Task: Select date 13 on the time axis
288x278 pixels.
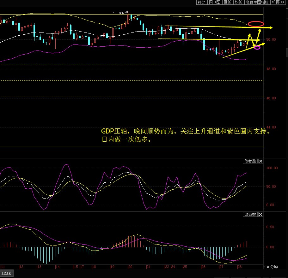Action: 39,267
